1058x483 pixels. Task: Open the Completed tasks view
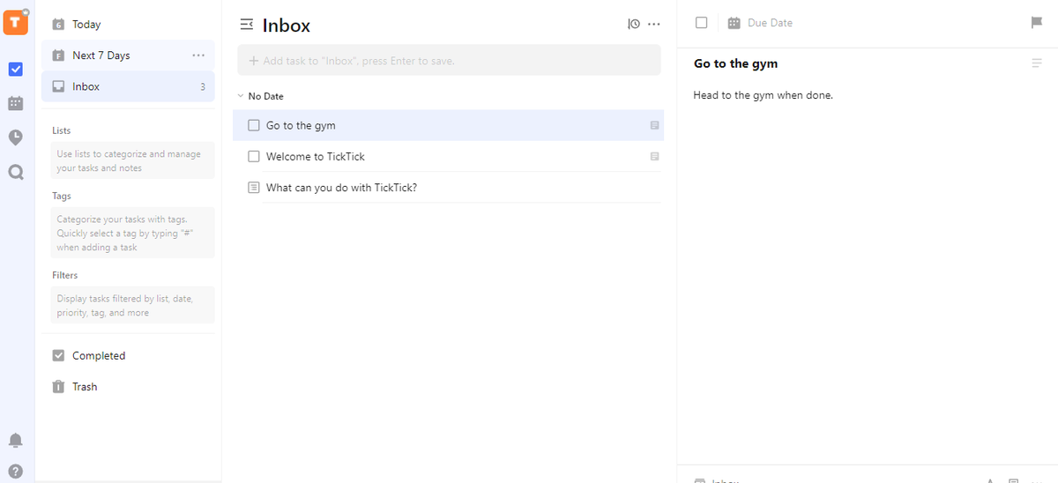[98, 356]
